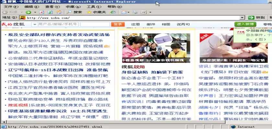This screenshot has width=272, height=129.
Task: Open the 文件(F) menu
Action: (x=11, y=7)
